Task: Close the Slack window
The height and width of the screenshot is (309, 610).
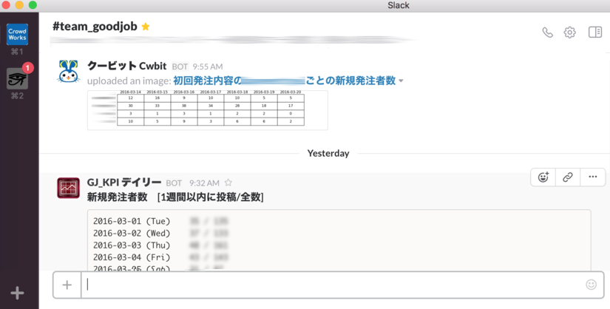Action: point(6,5)
